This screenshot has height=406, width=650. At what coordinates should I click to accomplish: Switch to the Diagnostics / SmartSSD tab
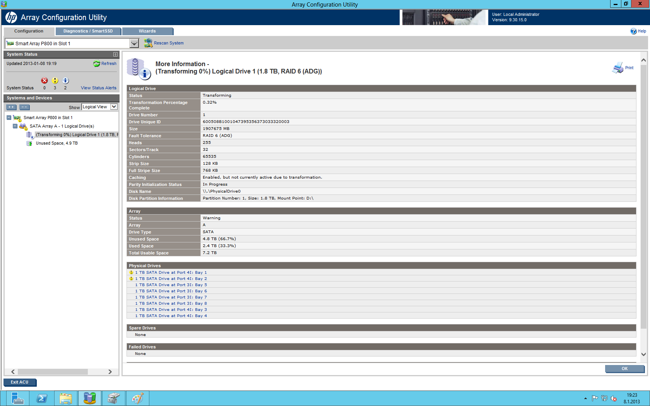pyautogui.click(x=88, y=31)
